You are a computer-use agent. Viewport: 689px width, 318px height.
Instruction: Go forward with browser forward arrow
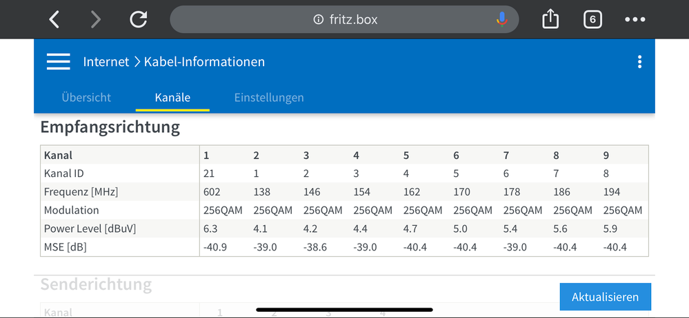pyautogui.click(x=95, y=19)
